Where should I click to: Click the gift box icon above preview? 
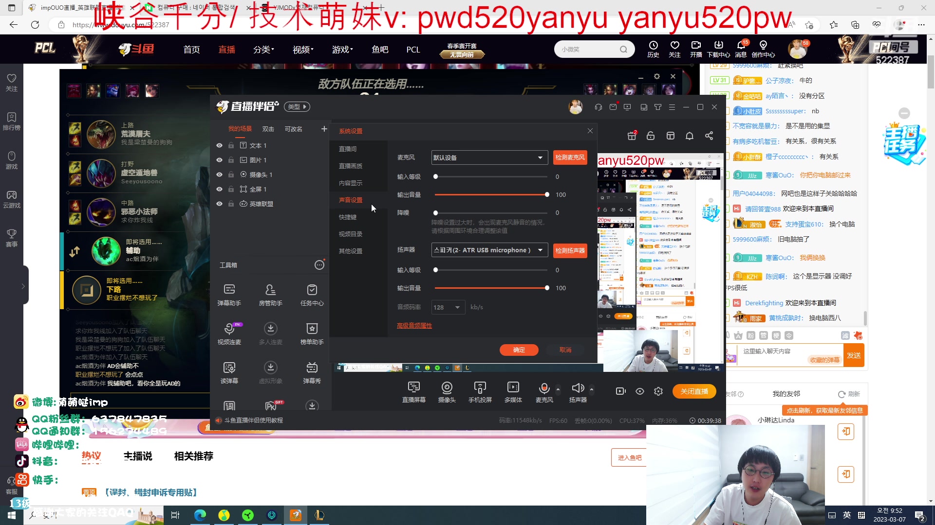coord(632,136)
